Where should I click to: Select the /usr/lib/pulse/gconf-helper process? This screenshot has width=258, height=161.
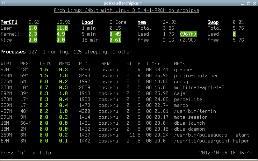(212, 141)
